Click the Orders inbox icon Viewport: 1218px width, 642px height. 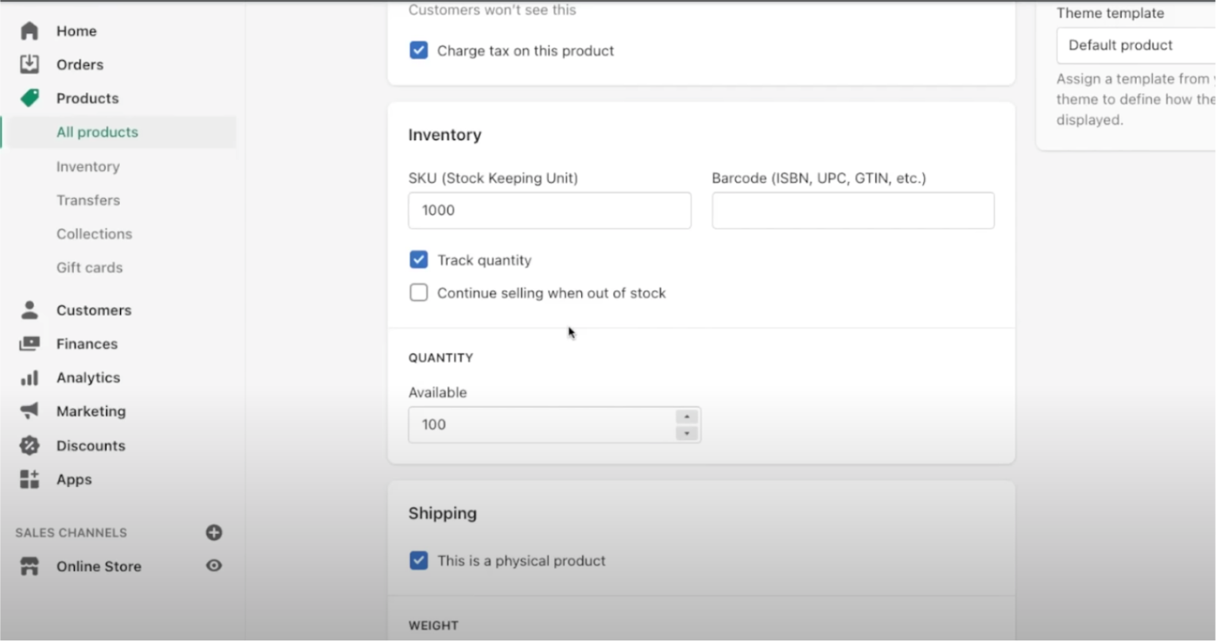[29, 64]
